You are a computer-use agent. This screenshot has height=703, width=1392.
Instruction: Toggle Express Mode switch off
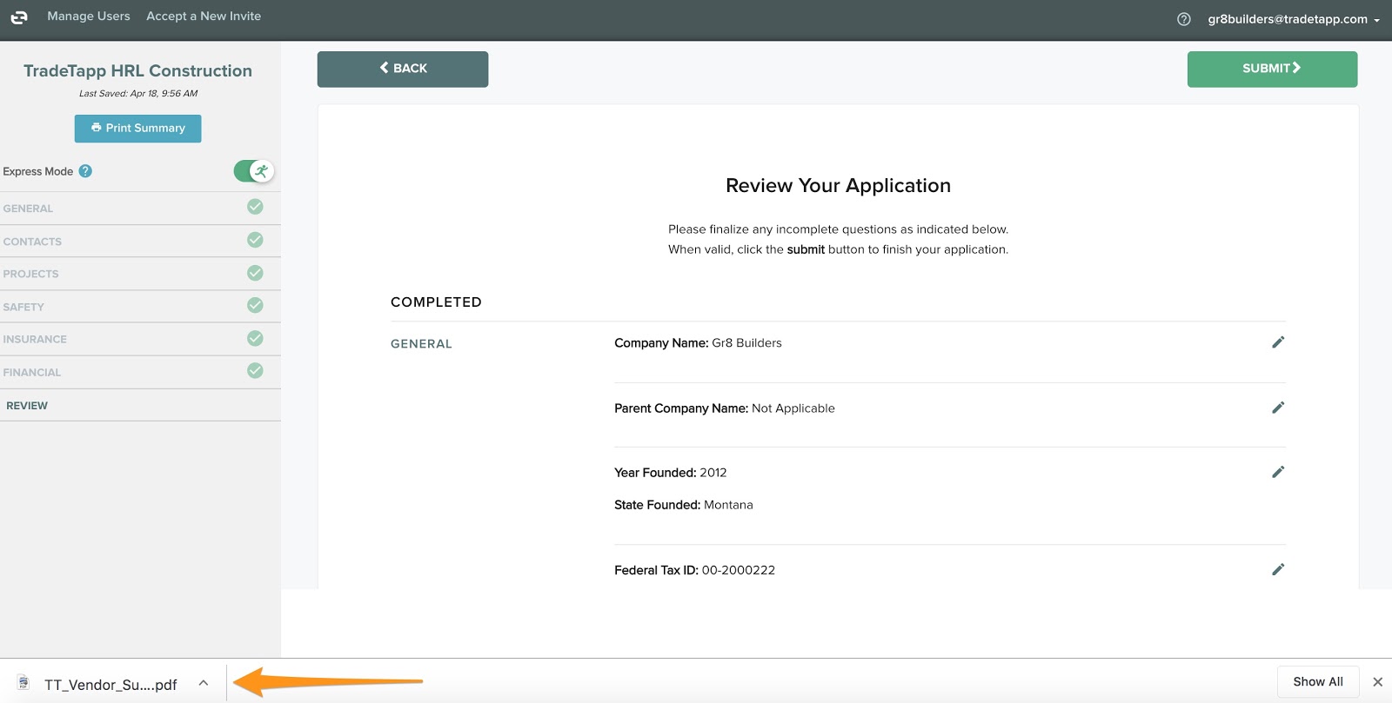click(253, 171)
